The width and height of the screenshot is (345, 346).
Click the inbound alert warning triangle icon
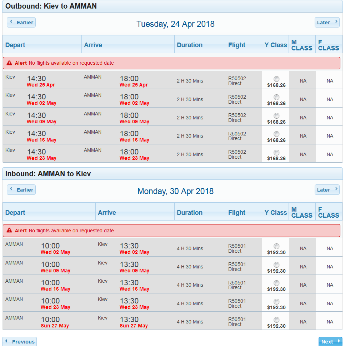pos(9,231)
